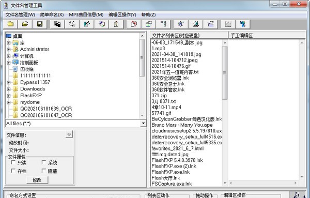Click the yellow new folder toolbar icon
Viewport: 310px width, 198px height.
[10, 24]
